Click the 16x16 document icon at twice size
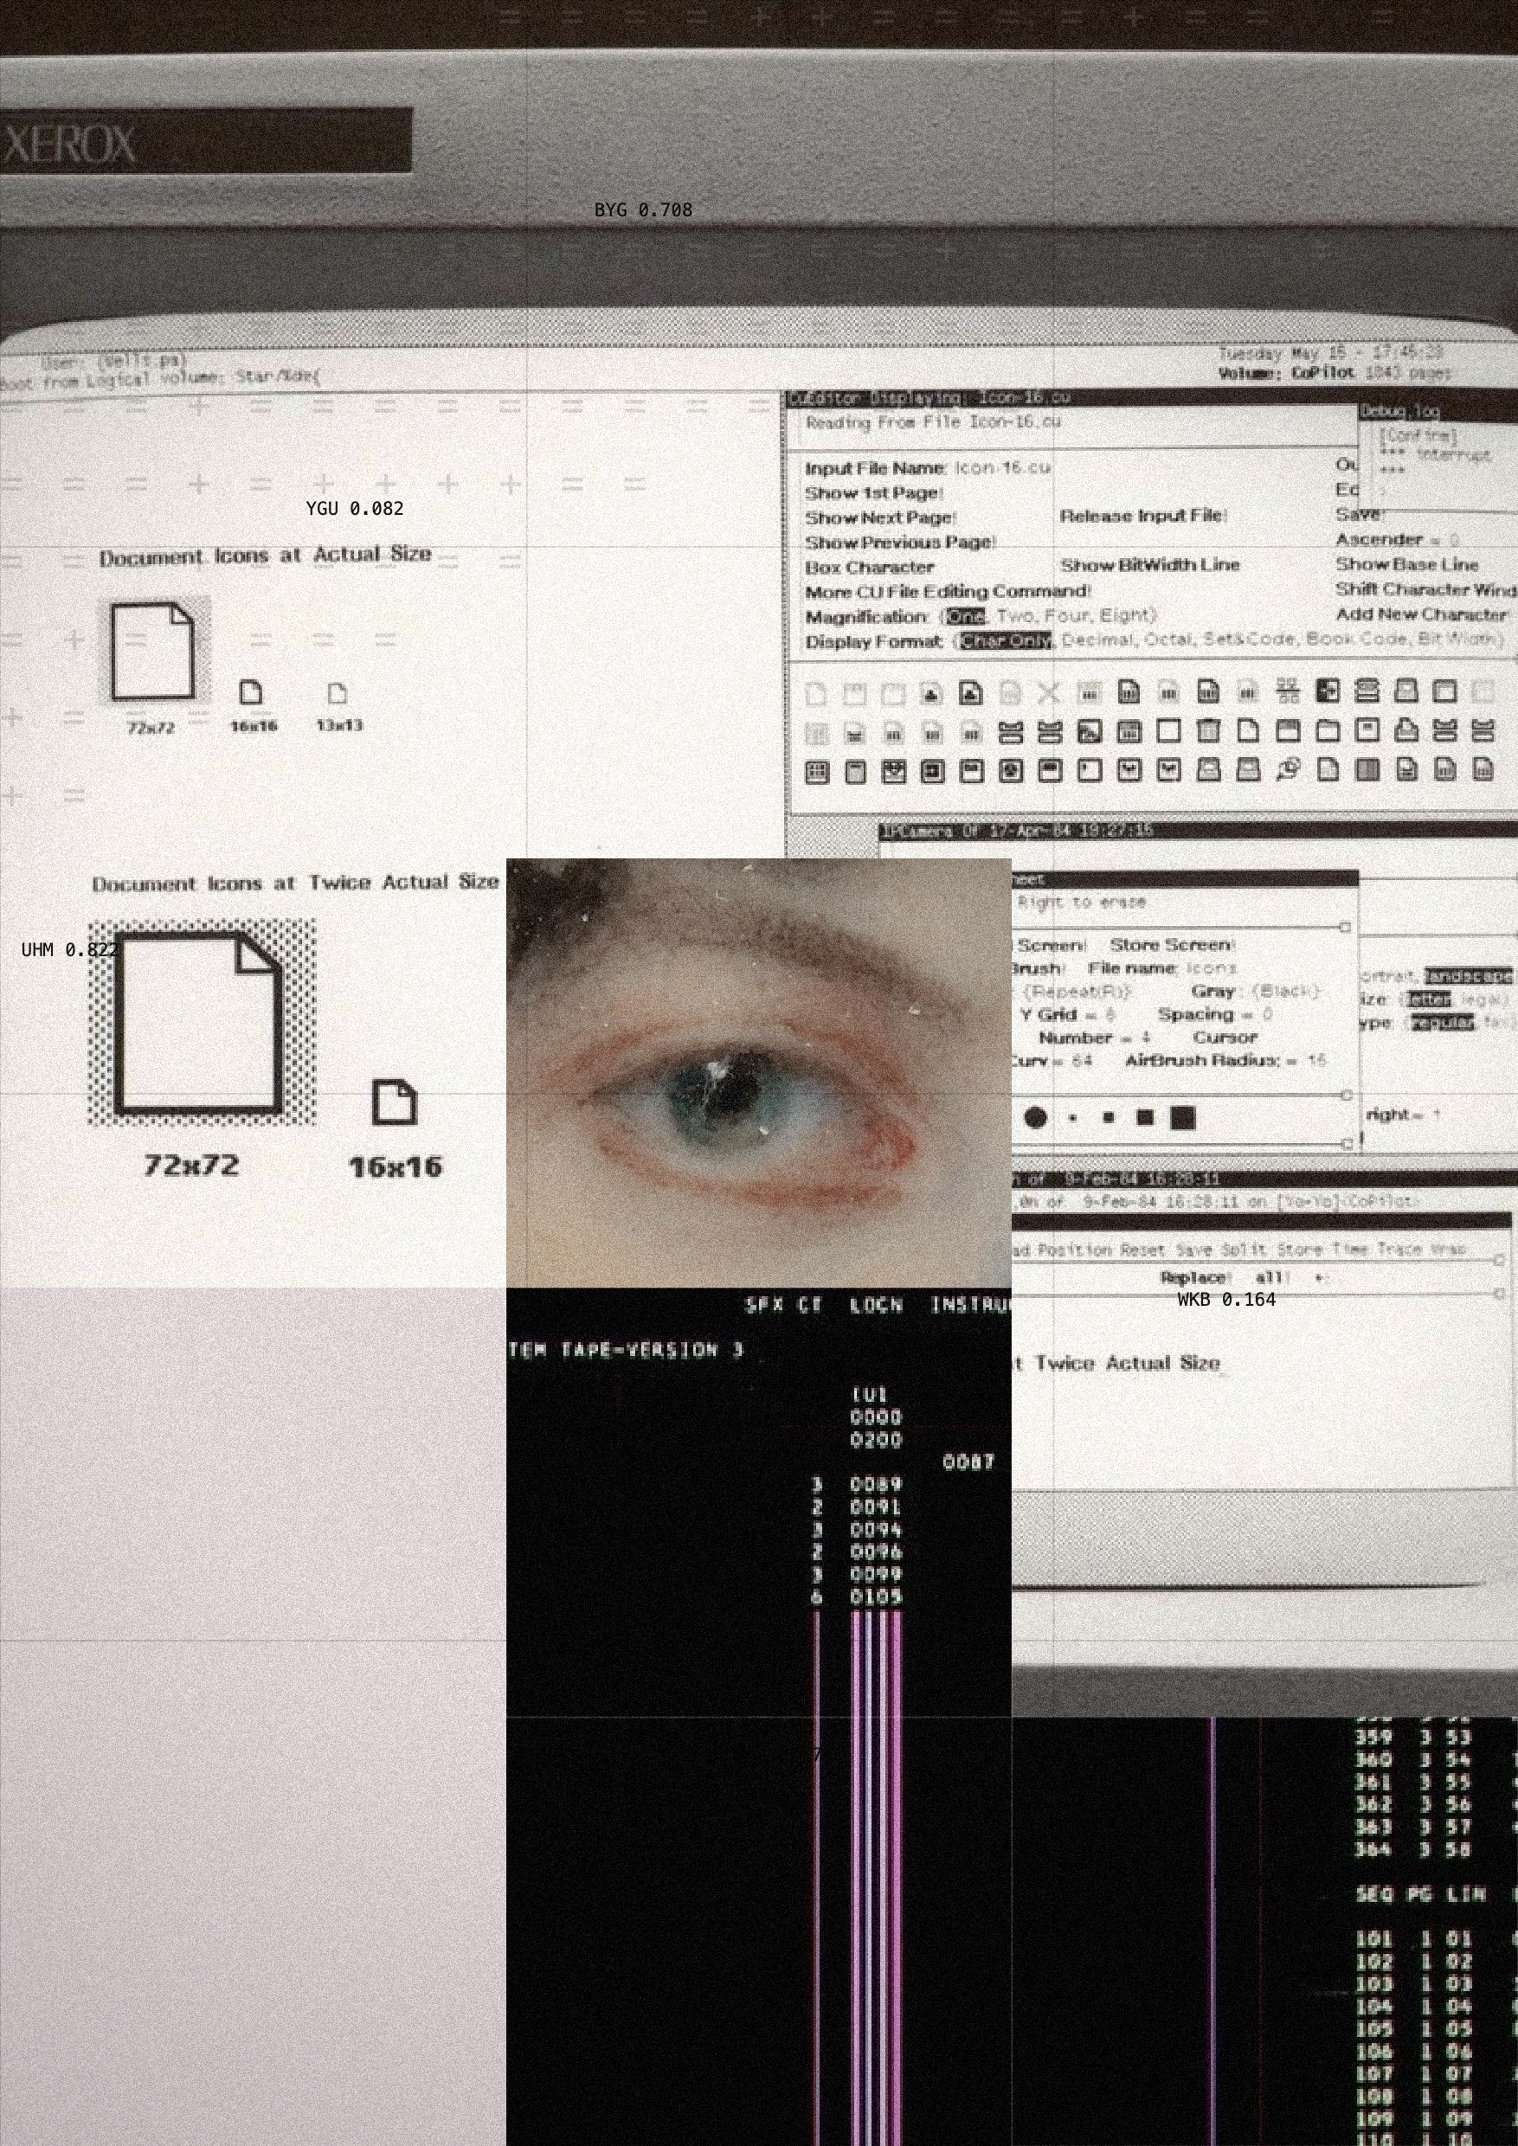Screen dimensions: 1518x2146 395,1102
